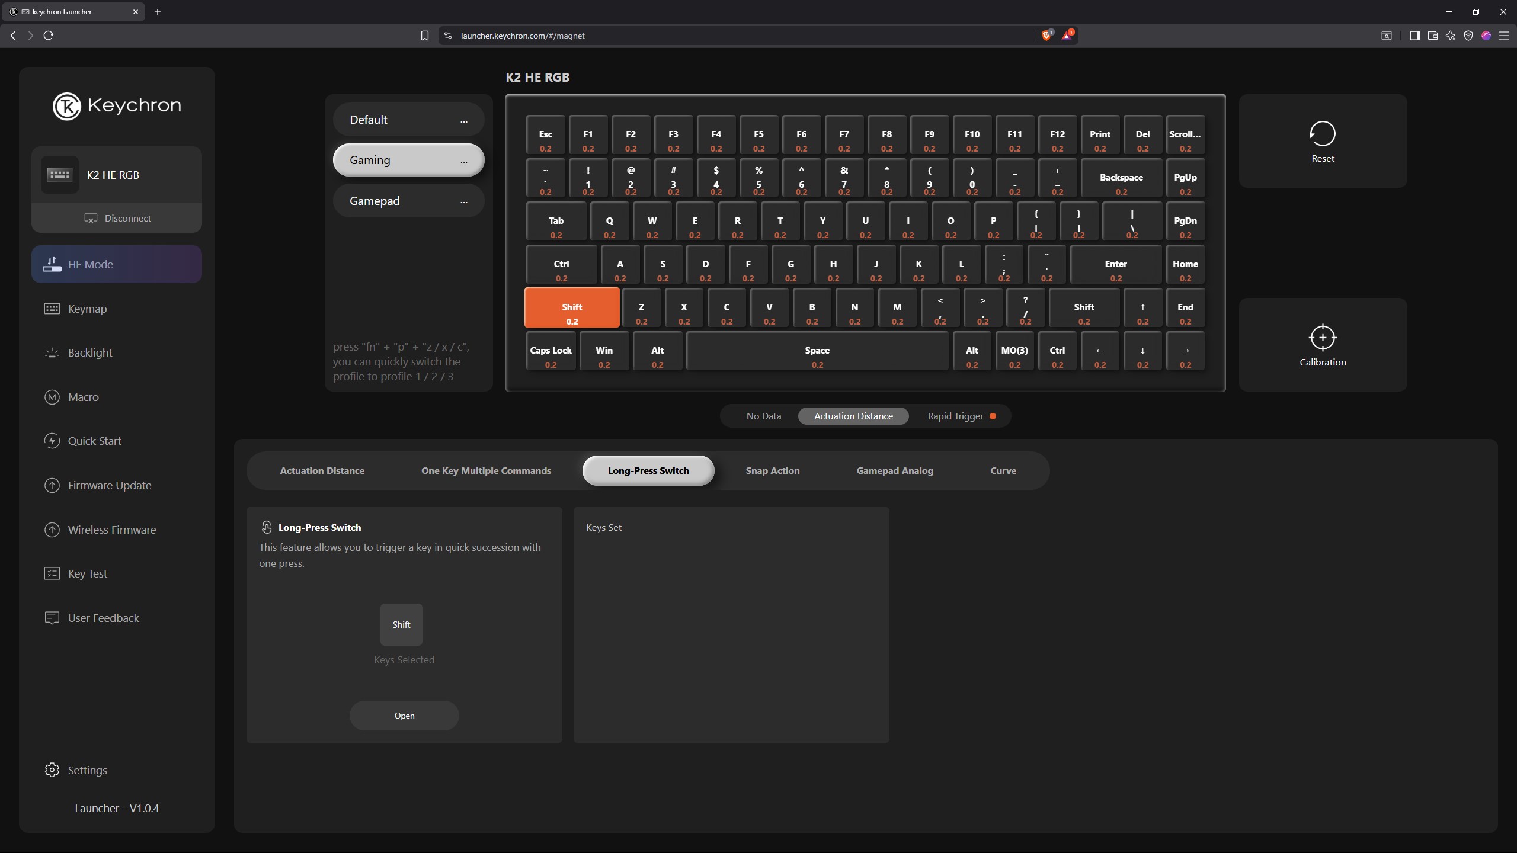Open the Macro sidebar icon
Viewport: 1517px width, 853px height.
tap(52, 397)
